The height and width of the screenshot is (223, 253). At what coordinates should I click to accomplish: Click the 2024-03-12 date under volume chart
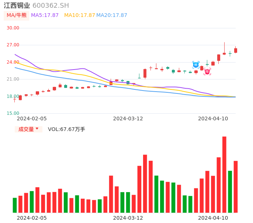128,218
